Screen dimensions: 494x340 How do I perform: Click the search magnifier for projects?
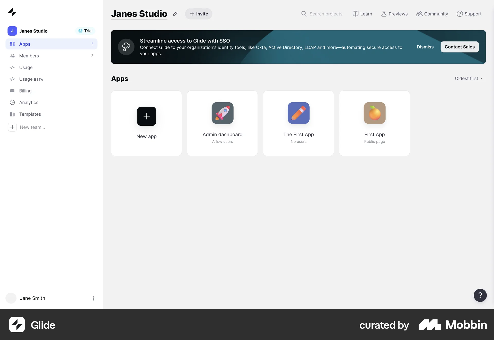(304, 14)
